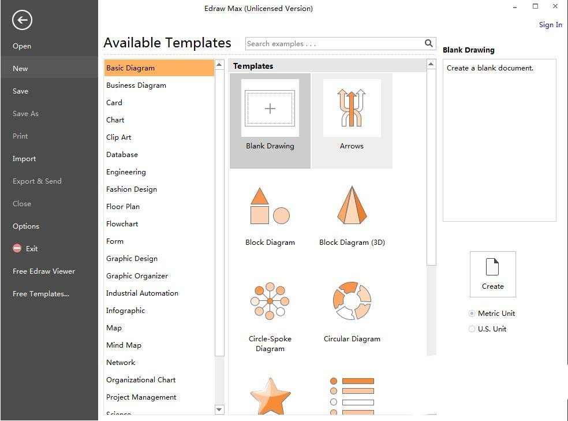Open the Network category
Screen dimensions: 568x421
pyautogui.click(x=120, y=362)
